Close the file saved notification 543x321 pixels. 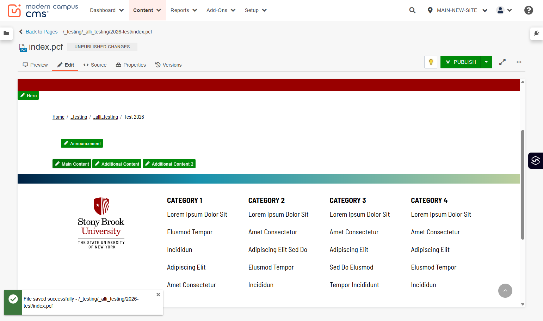tap(158, 295)
